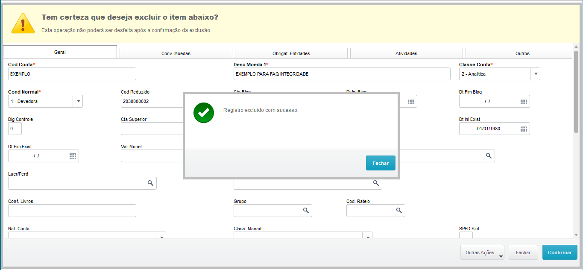Open calendar for Dt Fim Bloq field

point(524,101)
